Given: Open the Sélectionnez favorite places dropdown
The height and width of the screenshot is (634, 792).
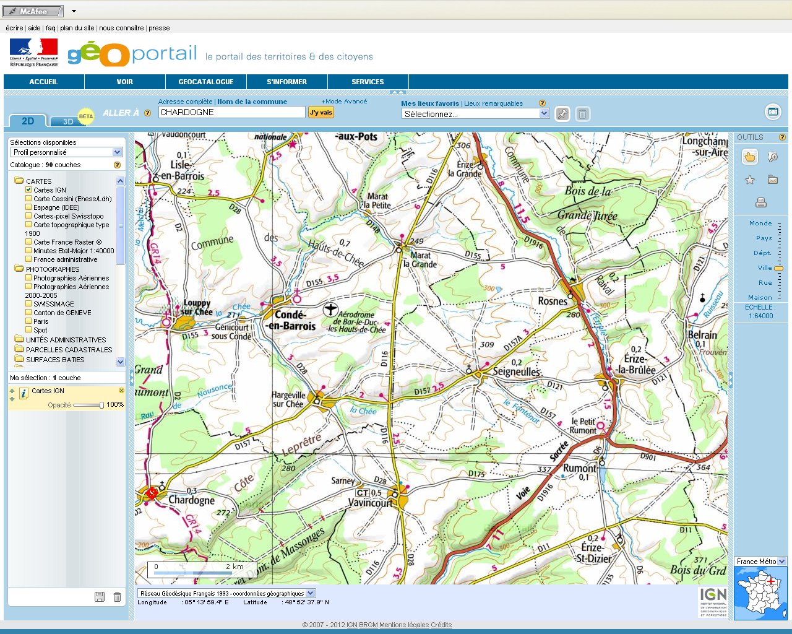Looking at the screenshot, I should point(544,114).
